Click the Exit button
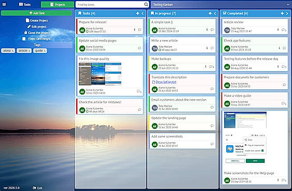The height and width of the screenshot is (191, 292). (x=37, y=188)
